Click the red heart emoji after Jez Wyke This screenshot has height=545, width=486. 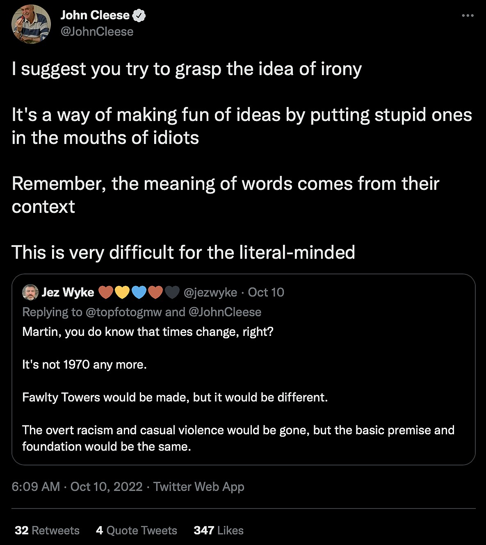click(x=106, y=292)
